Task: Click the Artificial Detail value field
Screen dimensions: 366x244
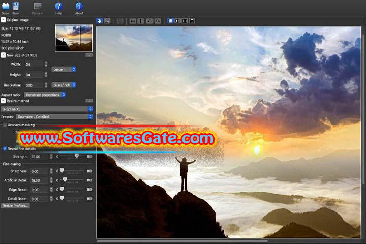Action: coord(40,180)
